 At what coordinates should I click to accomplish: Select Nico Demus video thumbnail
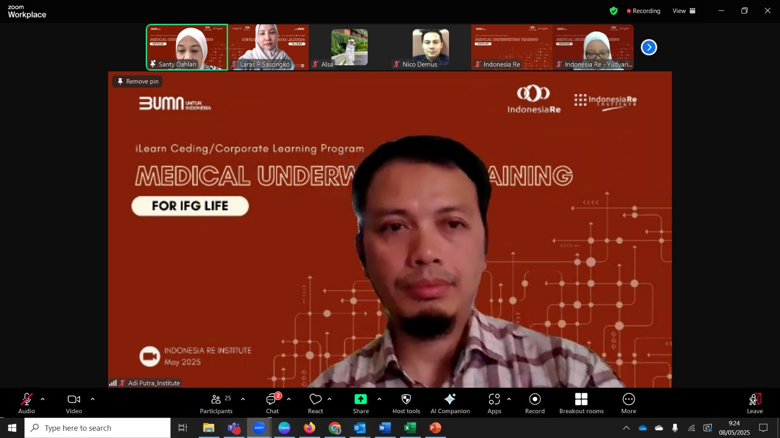430,47
